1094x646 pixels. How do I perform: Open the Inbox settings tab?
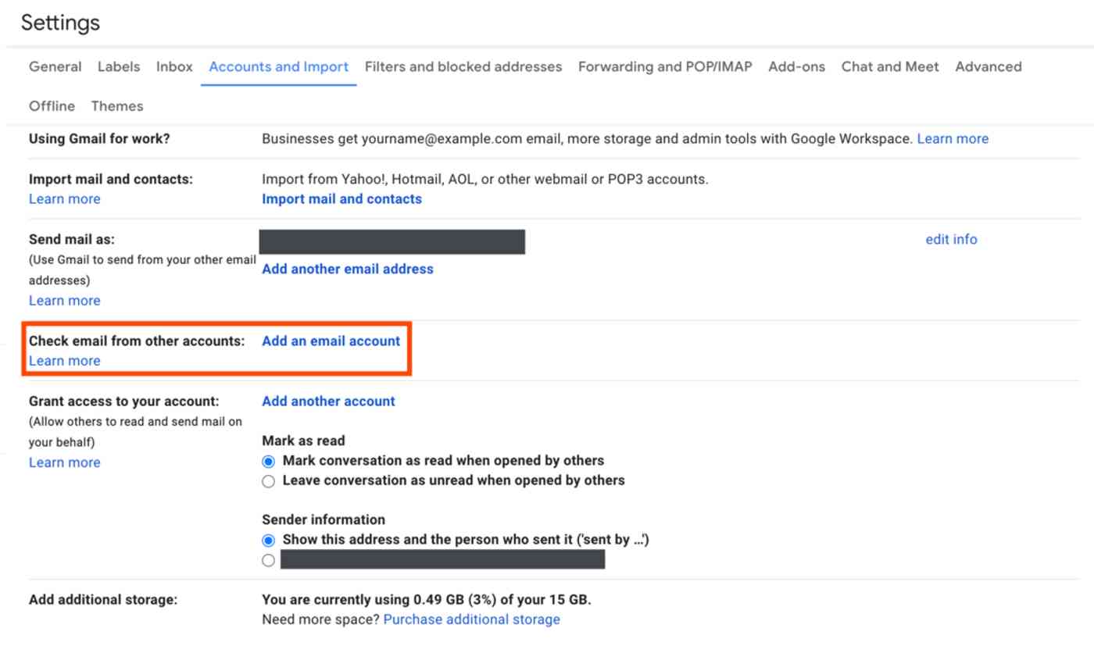tap(174, 66)
